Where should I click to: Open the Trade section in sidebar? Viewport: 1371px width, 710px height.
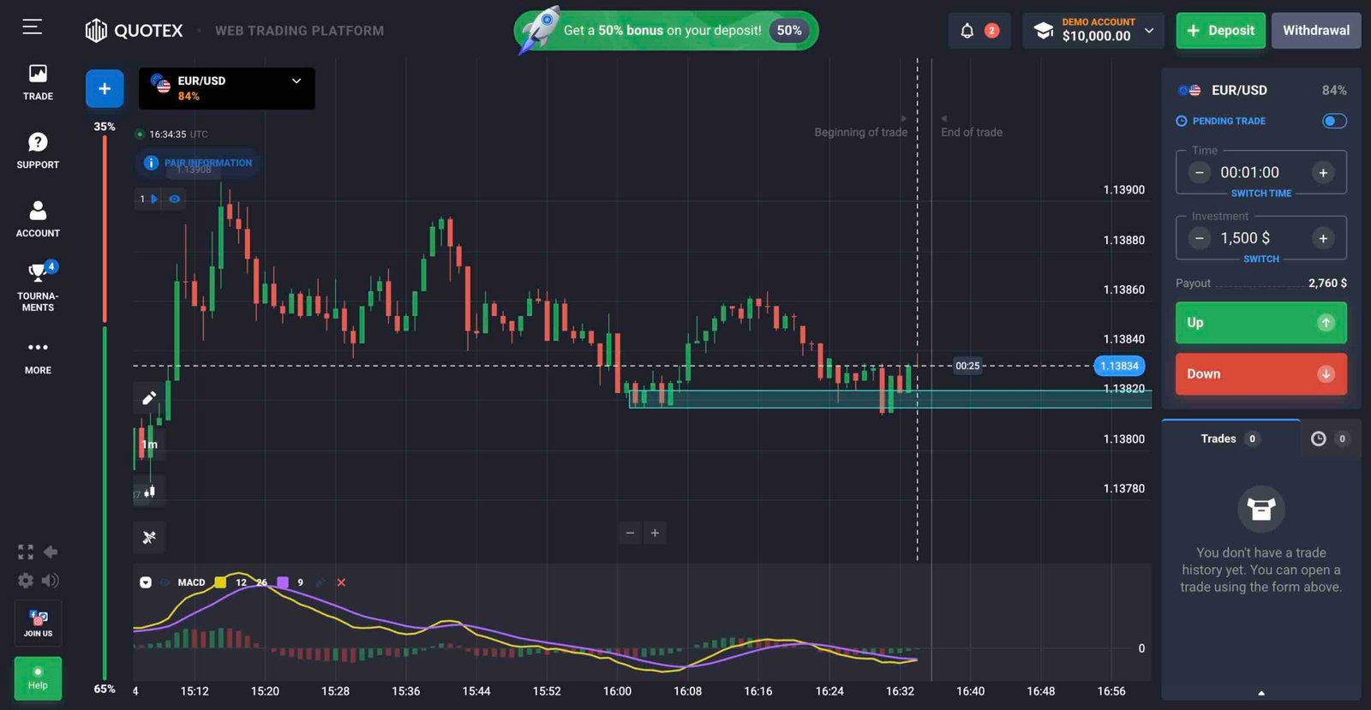point(38,83)
